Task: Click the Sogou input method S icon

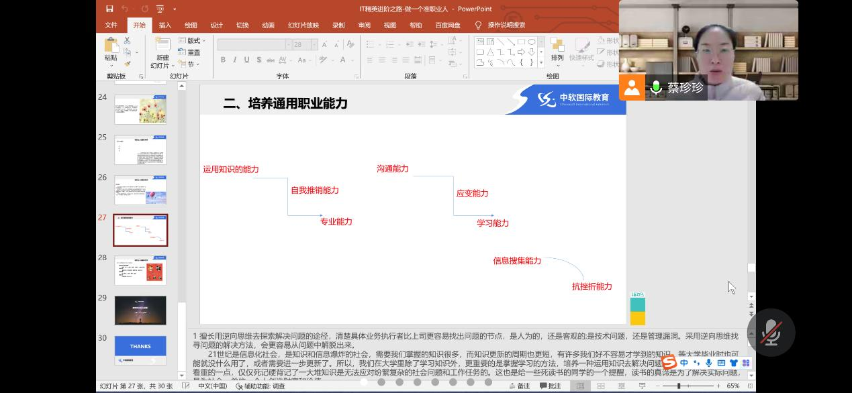Action: coord(669,363)
